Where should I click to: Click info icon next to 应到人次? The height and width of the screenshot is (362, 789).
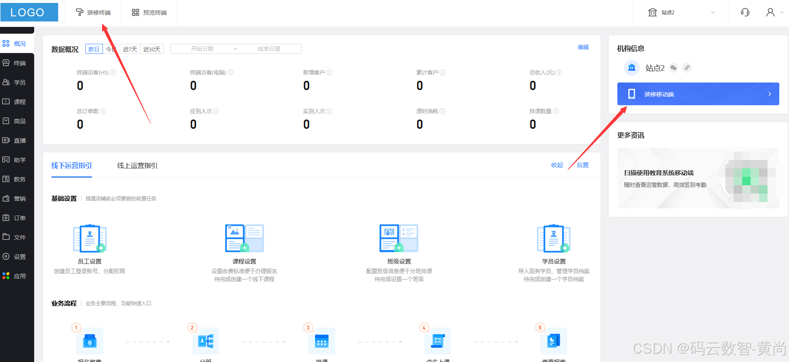(x=216, y=111)
